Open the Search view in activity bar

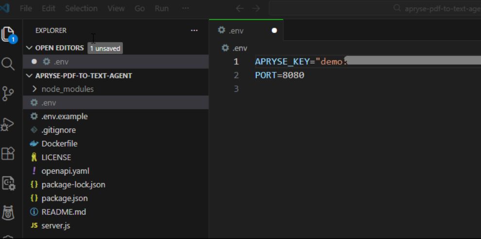(8, 64)
